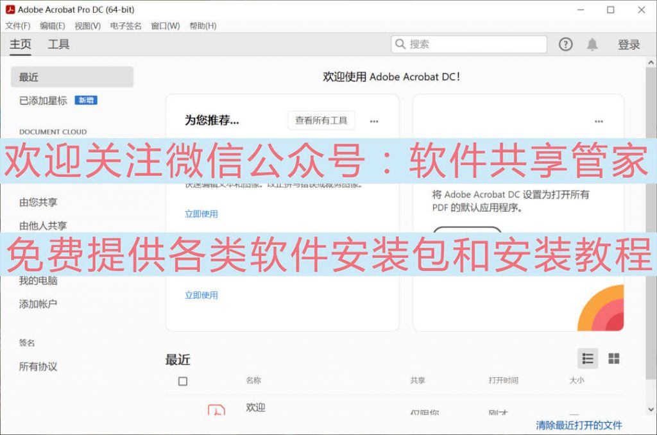
Task: Open the default PDF app card ellipsis menu
Action: pyautogui.click(x=599, y=121)
